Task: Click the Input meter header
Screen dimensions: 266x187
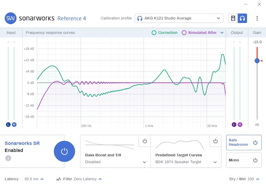Action: click(11, 33)
